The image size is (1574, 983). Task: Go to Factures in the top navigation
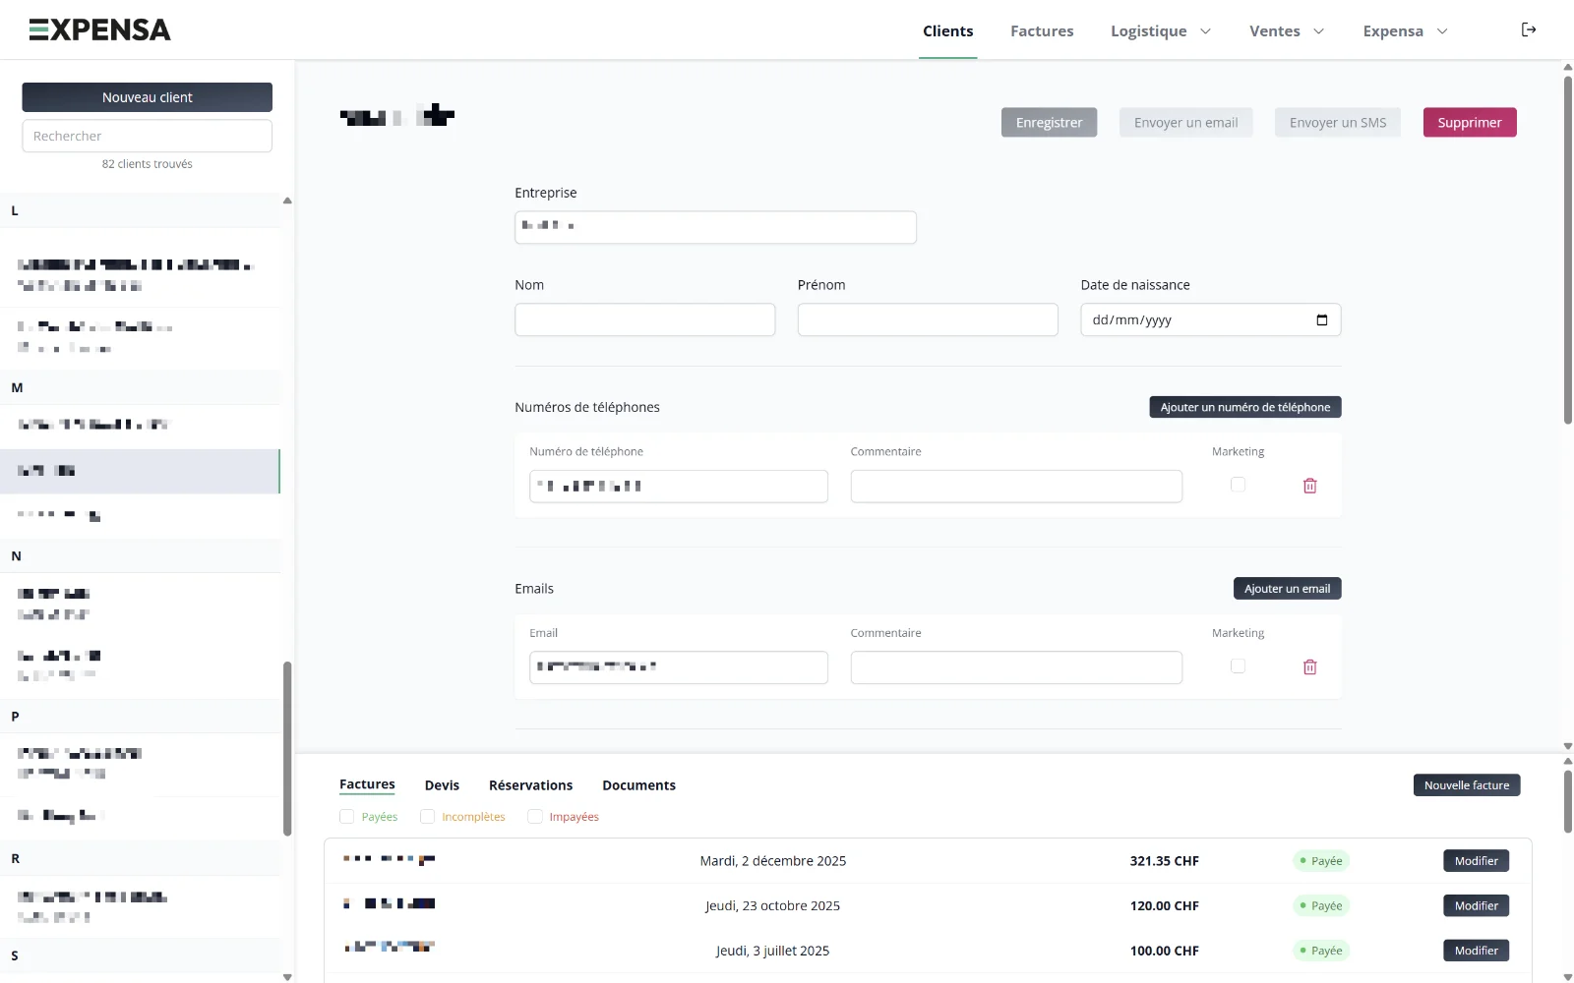(1042, 30)
